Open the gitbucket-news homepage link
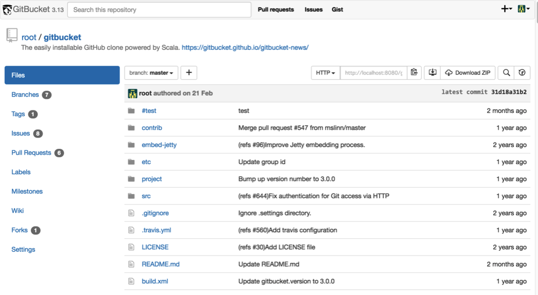 (245, 47)
